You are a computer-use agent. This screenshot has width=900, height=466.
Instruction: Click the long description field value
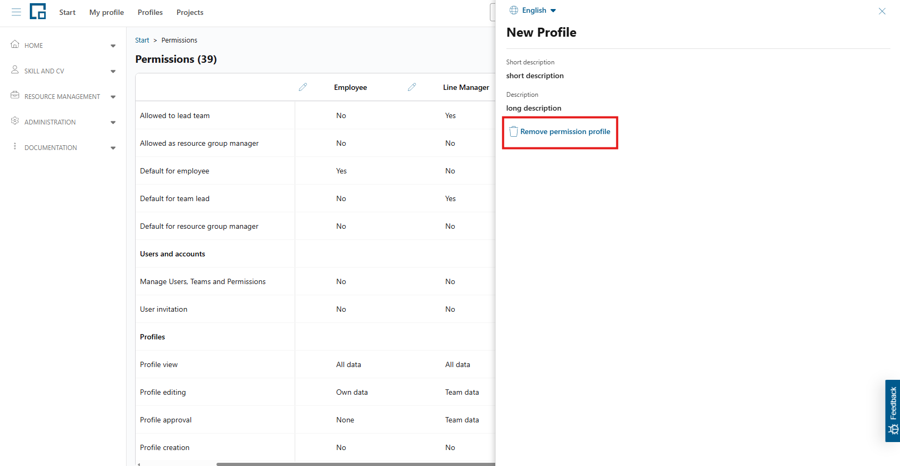534,108
